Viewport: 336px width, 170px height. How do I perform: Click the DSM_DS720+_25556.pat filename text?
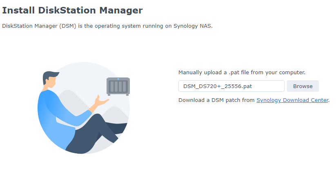(x=218, y=86)
